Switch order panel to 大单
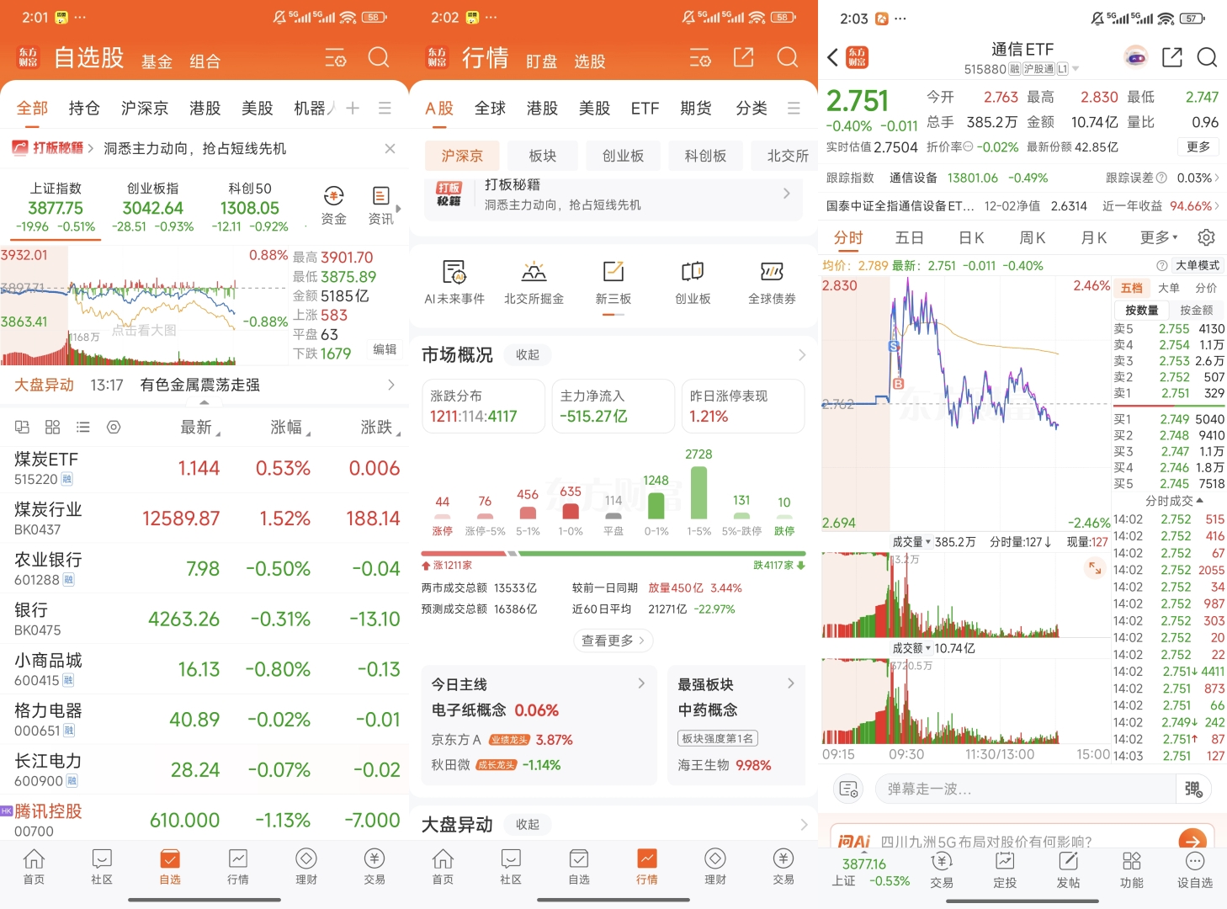Screen dimensions: 1227x909 pos(1169,288)
